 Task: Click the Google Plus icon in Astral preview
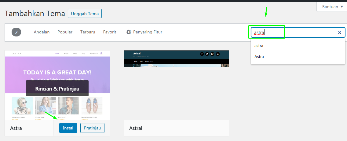pyautogui.click(x=213, y=54)
